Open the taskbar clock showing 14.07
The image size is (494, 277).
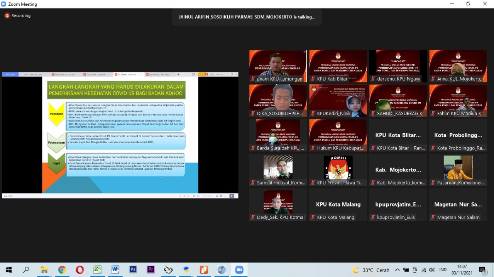click(462, 270)
